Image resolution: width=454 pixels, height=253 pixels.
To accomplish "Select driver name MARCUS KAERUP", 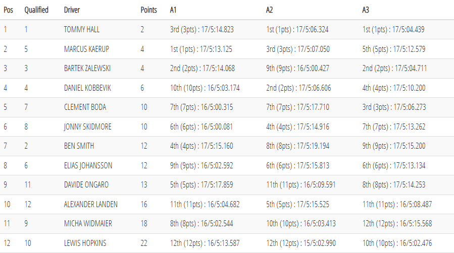I will (86, 49).
